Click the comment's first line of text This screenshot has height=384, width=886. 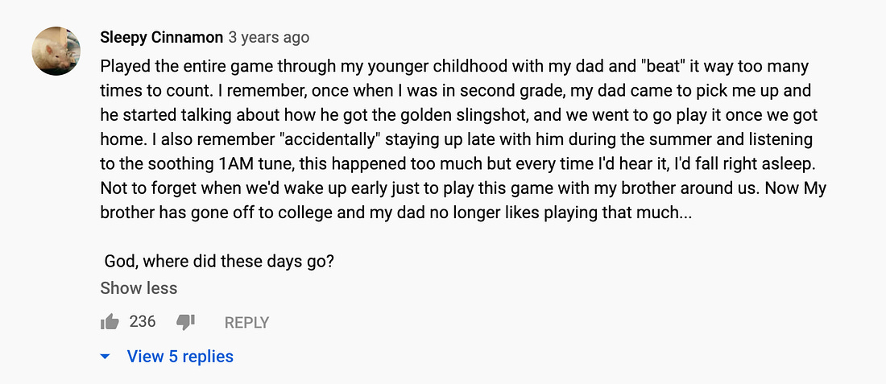(455, 67)
